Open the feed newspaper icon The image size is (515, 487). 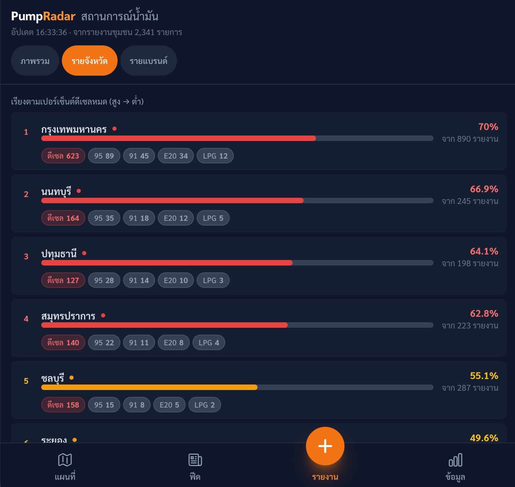[195, 460]
